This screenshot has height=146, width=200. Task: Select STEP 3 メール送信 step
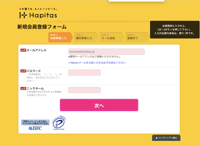click(x=112, y=37)
